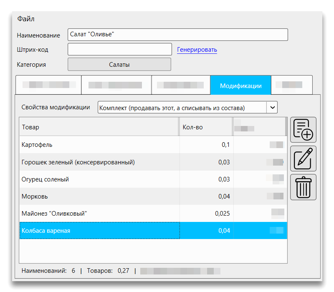Image resolution: width=334 pixels, height=292 pixels.
Task: Sort by the Товар column header
Action: (99, 127)
